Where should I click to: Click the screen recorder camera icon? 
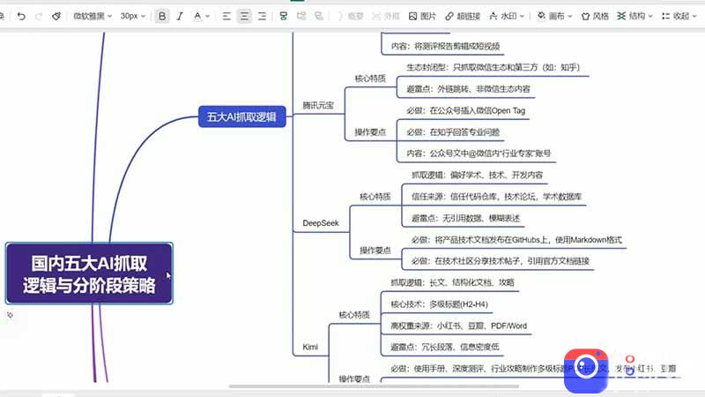coord(586,370)
